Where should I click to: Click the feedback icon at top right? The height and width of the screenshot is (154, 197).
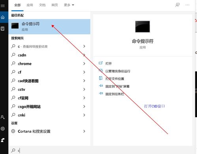coord(177,5)
